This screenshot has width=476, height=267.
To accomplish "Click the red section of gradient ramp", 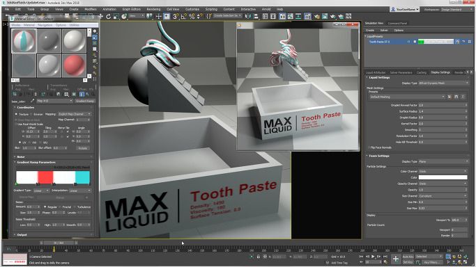I will [x=45, y=177].
